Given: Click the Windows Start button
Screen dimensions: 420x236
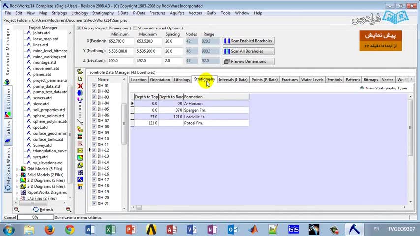Looking at the screenshot, I should [8, 230].
